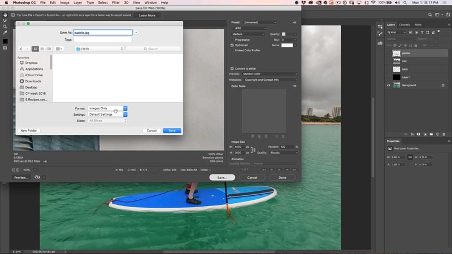452x254 pixels.
Task: Open Downloads in Favorites sidebar
Action: click(x=31, y=81)
